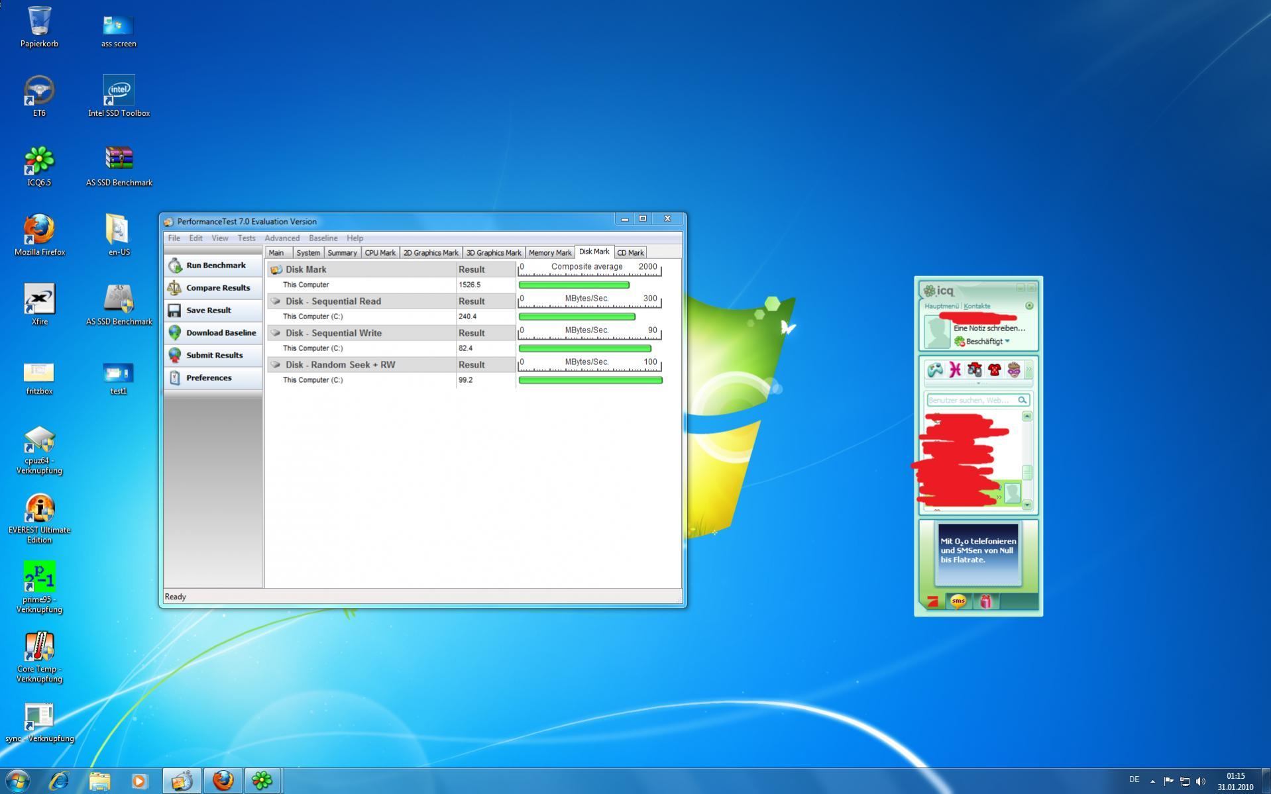Select the cpuz64 desktop shortcut

click(x=40, y=450)
